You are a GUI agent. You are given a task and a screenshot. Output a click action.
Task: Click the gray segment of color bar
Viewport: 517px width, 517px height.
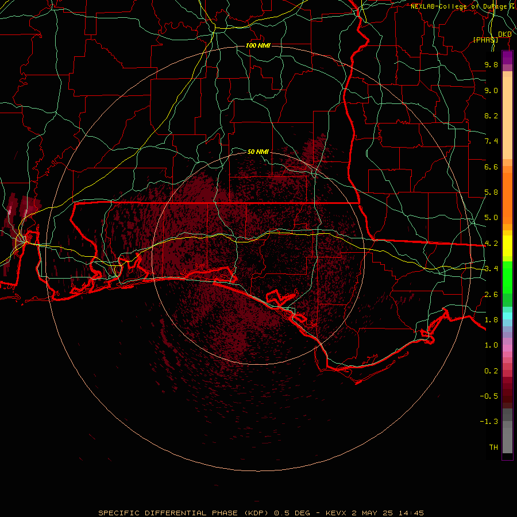pyautogui.click(x=507, y=432)
